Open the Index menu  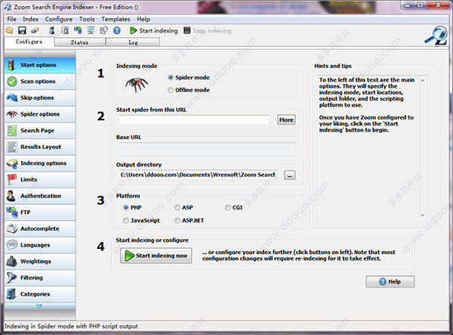pos(31,19)
